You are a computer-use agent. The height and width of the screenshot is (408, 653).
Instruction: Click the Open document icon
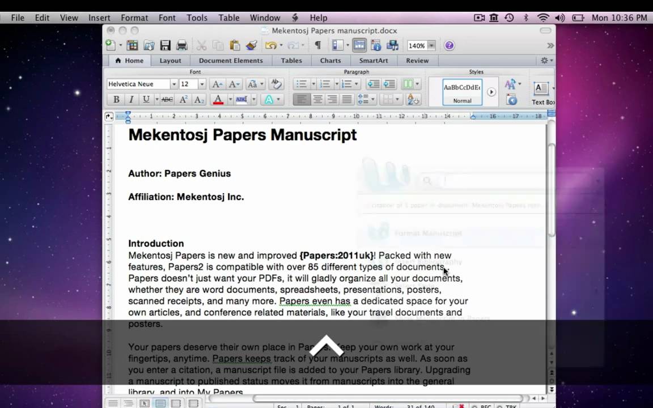tap(149, 45)
